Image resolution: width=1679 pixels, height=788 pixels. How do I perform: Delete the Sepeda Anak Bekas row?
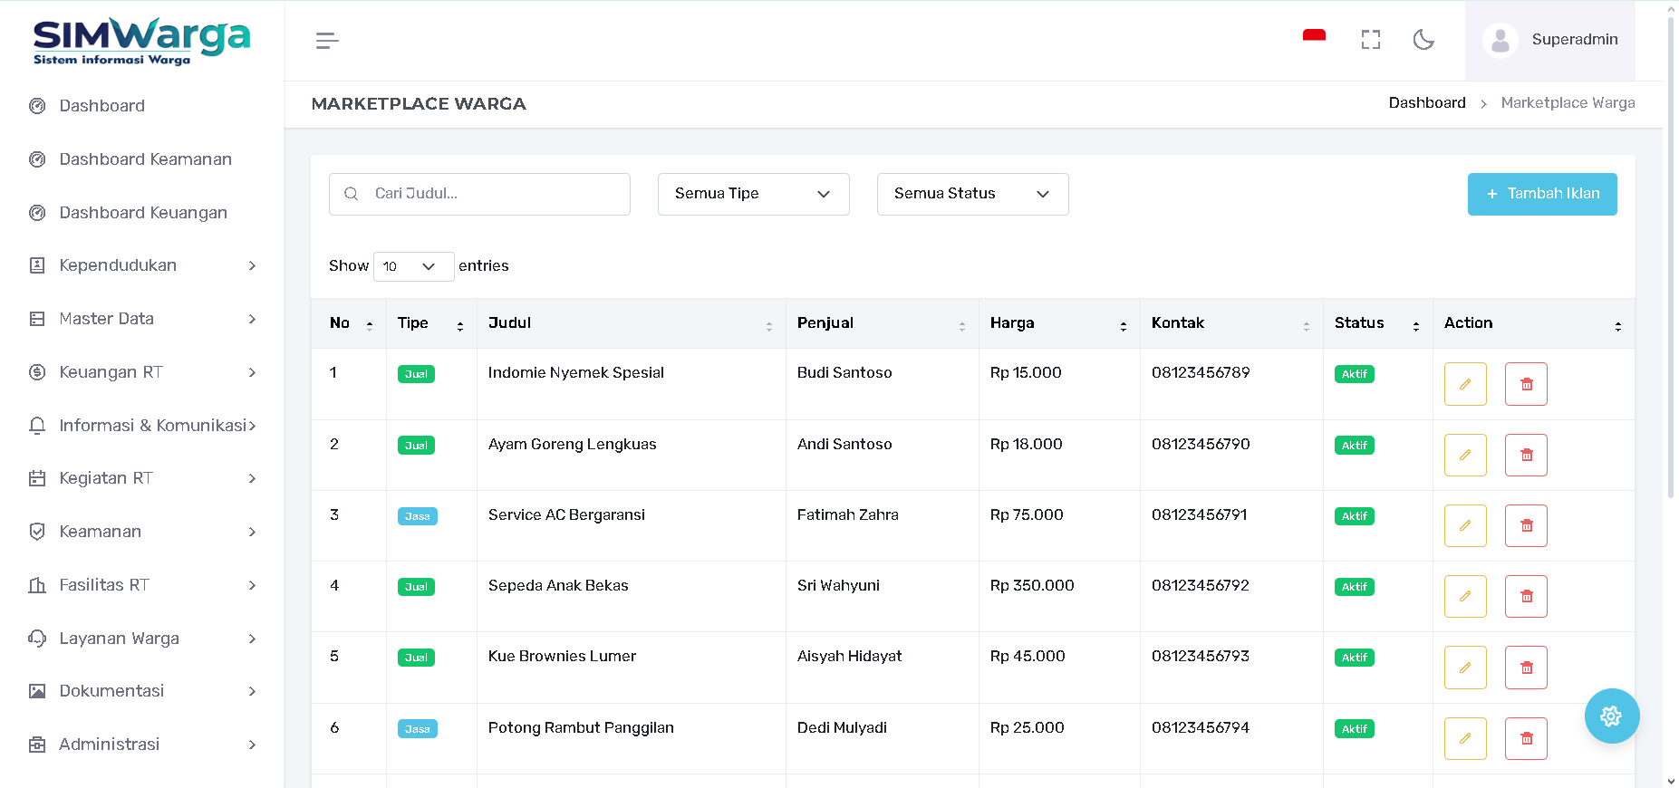coord(1526,596)
